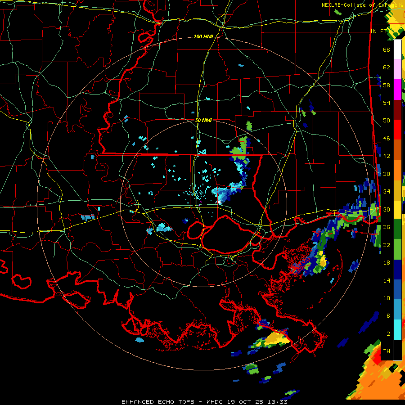Click the legend value 58

click(387, 85)
